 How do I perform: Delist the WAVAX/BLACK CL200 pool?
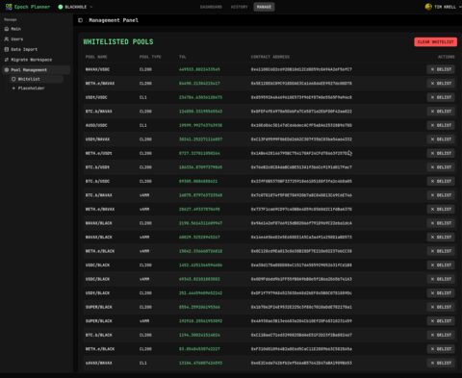coord(441,223)
